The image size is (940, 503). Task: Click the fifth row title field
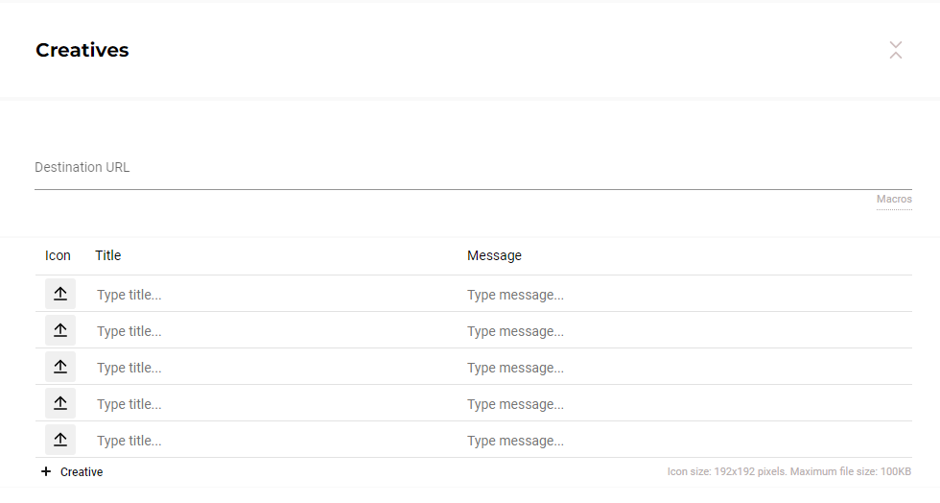pos(273,441)
